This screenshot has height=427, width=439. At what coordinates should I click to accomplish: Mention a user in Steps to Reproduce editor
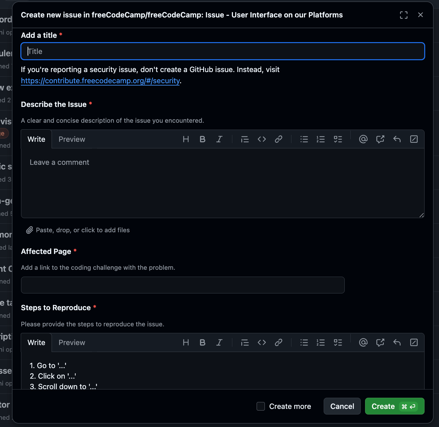click(x=363, y=342)
